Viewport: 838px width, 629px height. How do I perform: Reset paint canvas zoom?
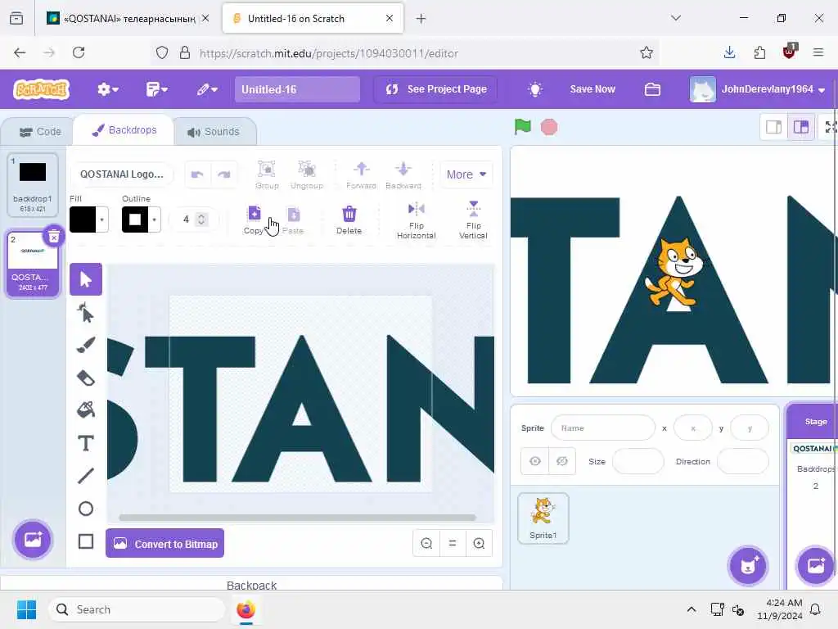[x=452, y=544]
